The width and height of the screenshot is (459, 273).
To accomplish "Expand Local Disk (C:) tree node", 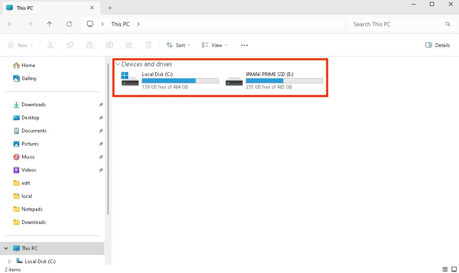I will tap(9, 262).
